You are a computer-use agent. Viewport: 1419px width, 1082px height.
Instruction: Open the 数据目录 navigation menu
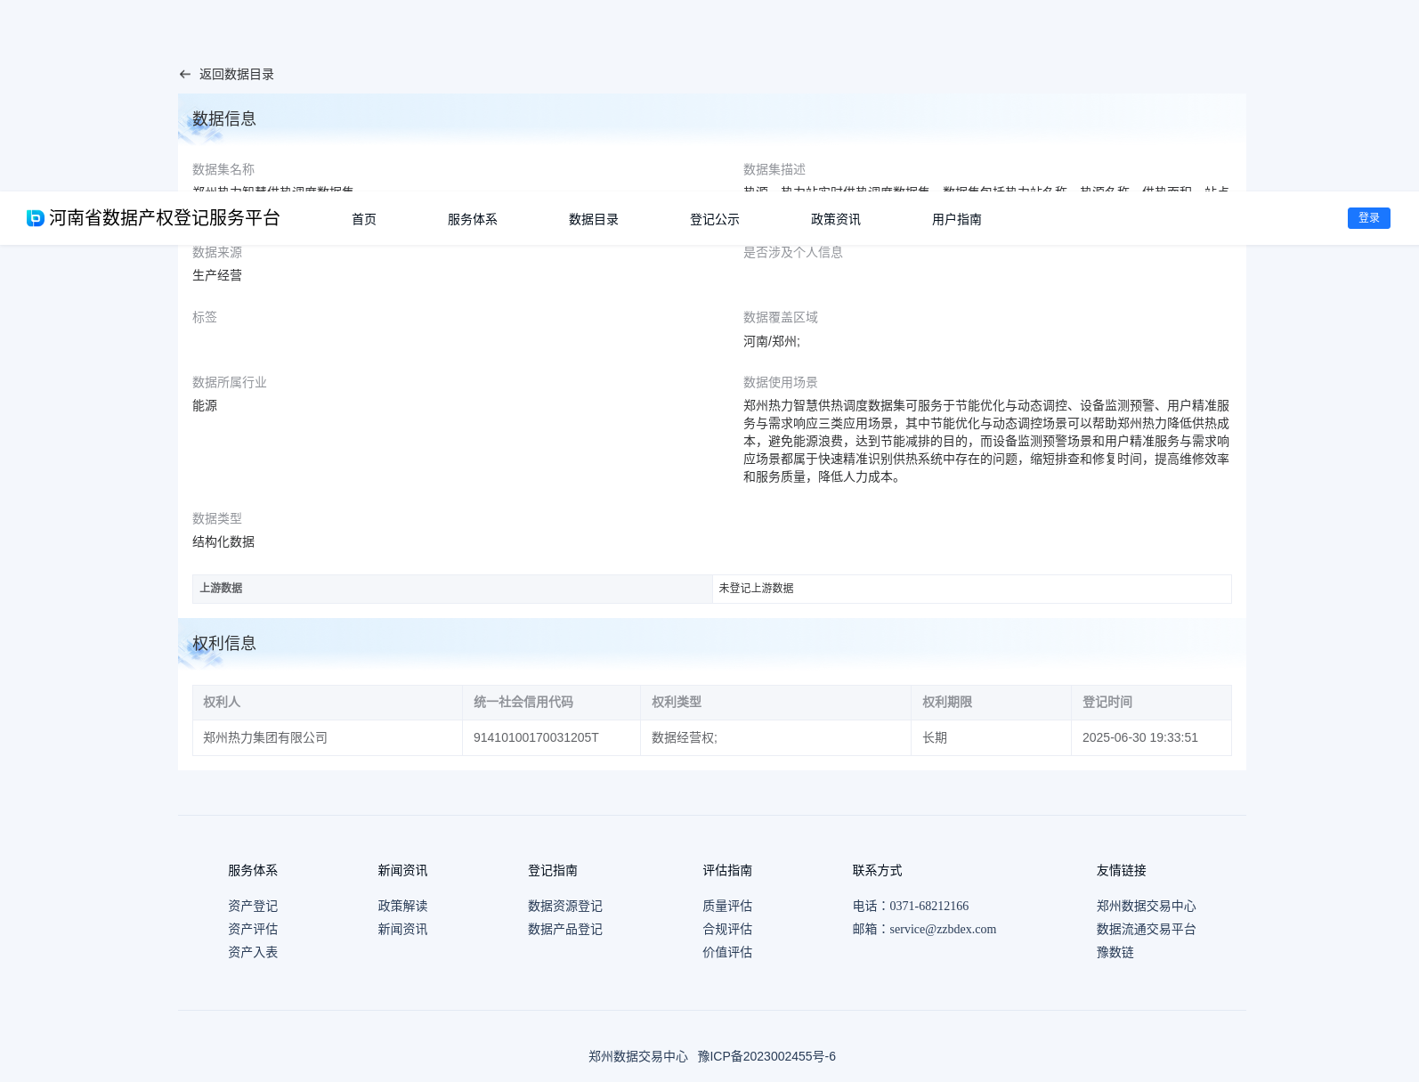point(594,219)
